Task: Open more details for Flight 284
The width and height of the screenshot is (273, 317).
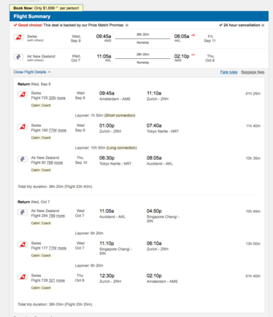Action: tap(61, 216)
